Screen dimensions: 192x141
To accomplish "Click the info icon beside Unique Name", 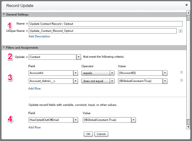I will pos(180,31).
